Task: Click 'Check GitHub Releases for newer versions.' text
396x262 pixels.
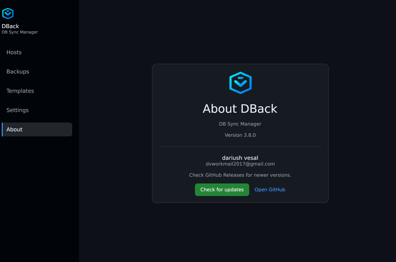Action: click(x=240, y=175)
